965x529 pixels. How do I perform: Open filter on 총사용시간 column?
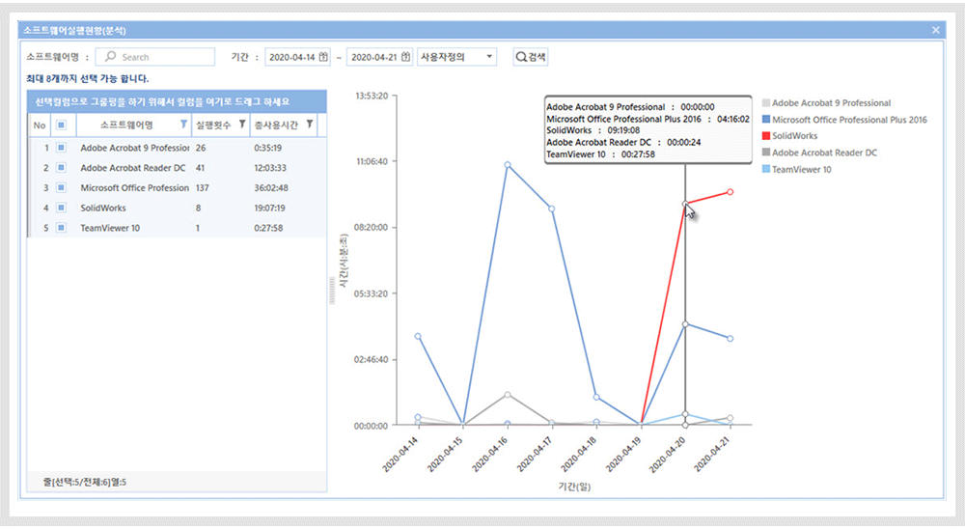tap(309, 125)
